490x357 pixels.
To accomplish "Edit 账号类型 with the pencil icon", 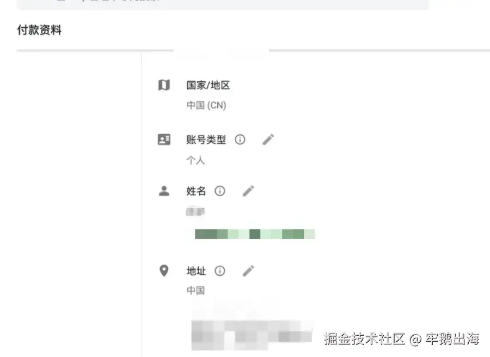I will coord(268,140).
